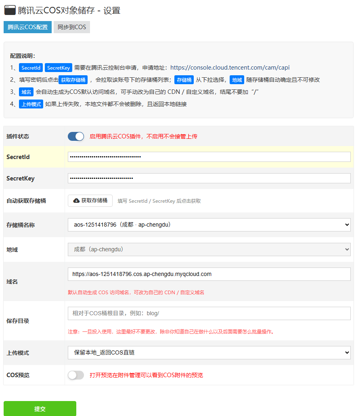Image resolution: width=356 pixels, height=416 pixels.
Task: Click the blue 存储桶 tag in step 2
Action: (184, 80)
